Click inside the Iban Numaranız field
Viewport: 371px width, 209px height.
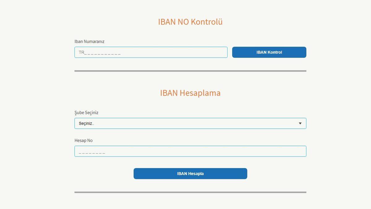(x=151, y=52)
